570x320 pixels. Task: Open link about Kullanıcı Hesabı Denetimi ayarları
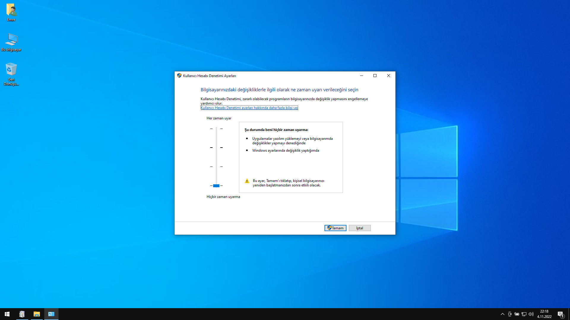click(x=249, y=108)
